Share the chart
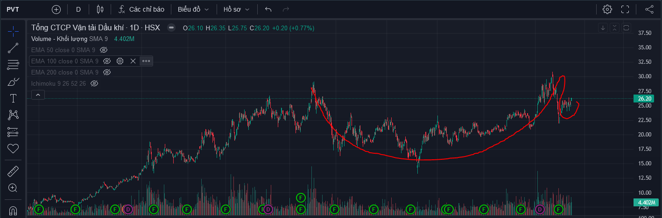The height and width of the screenshot is (218, 662). [649, 9]
